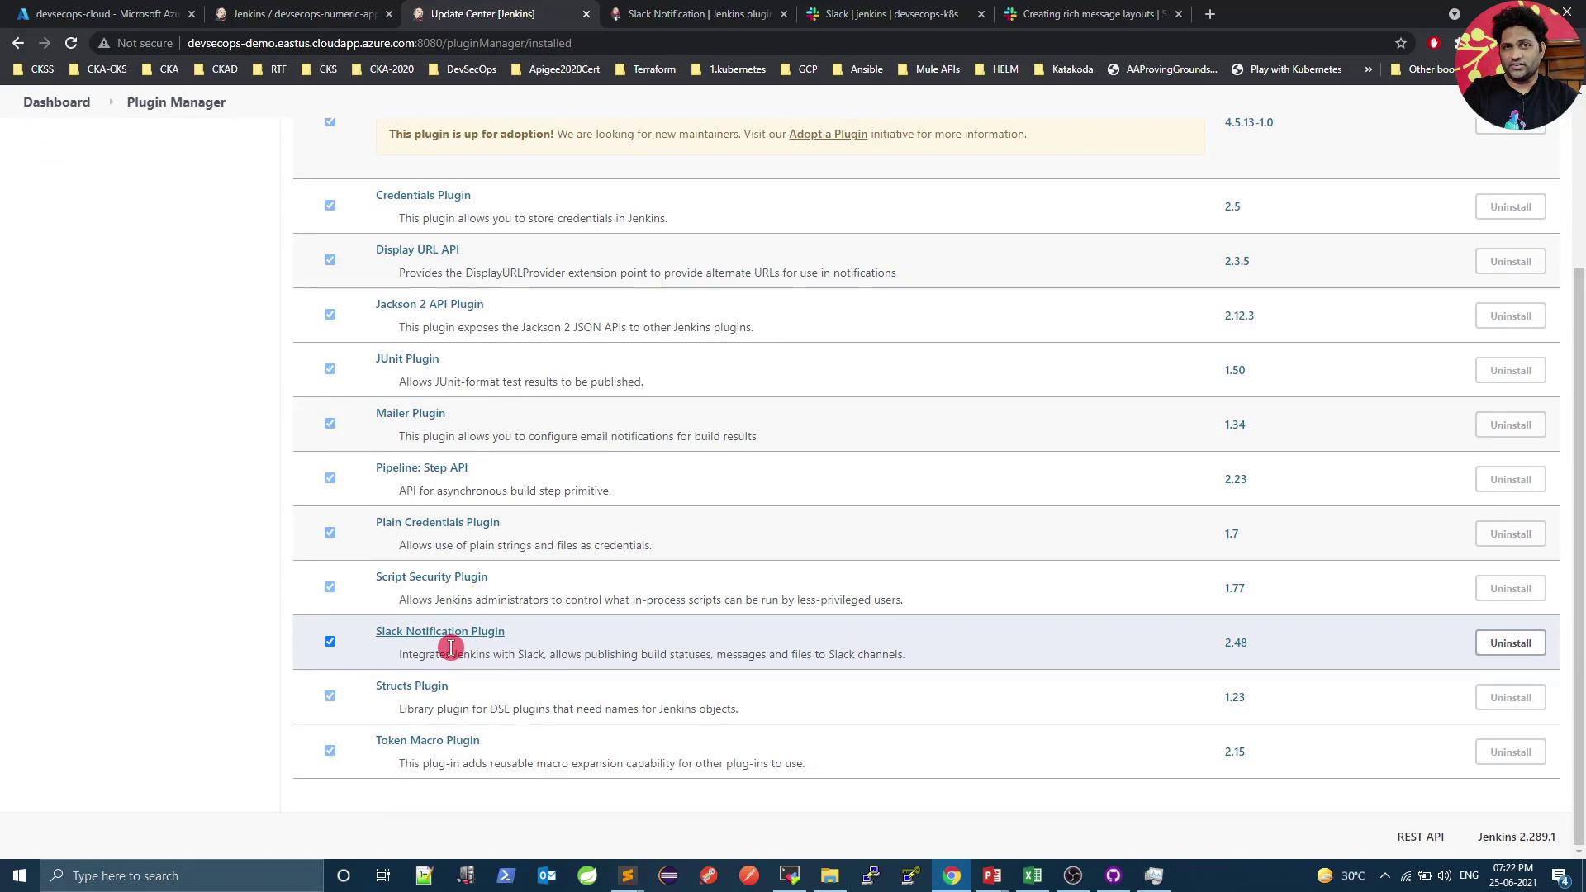Switch to the devsecops-cloud Azure tab
Screen dimensions: 1586x892
click(106, 14)
